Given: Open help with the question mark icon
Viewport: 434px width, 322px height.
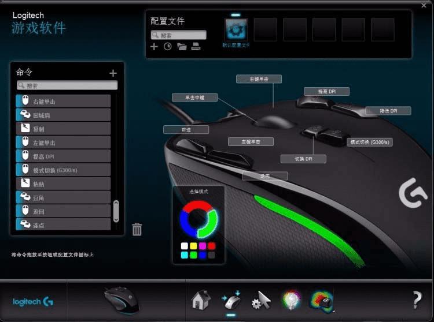Looking at the screenshot, I should 417,300.
